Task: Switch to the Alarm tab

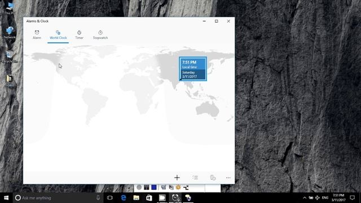Action: [37, 35]
